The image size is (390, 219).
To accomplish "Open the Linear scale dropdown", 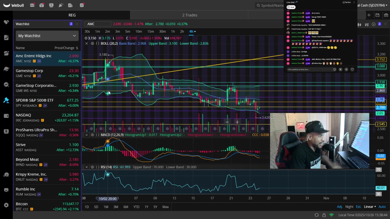I will (370, 207).
